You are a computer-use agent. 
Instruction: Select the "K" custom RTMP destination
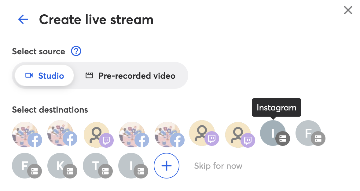[x=62, y=166]
